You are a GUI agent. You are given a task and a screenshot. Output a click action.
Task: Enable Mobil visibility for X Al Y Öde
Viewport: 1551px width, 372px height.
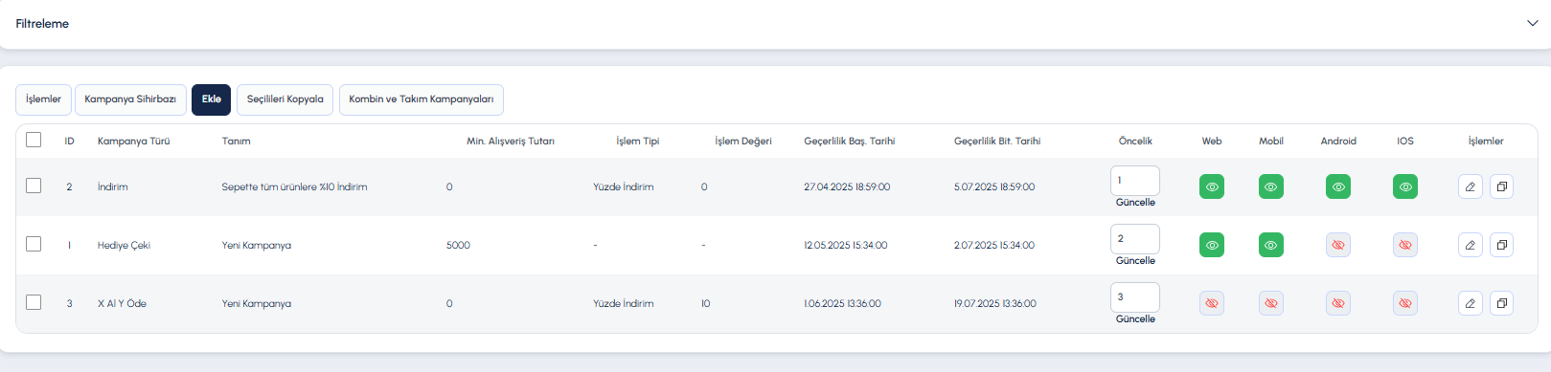(x=1271, y=303)
